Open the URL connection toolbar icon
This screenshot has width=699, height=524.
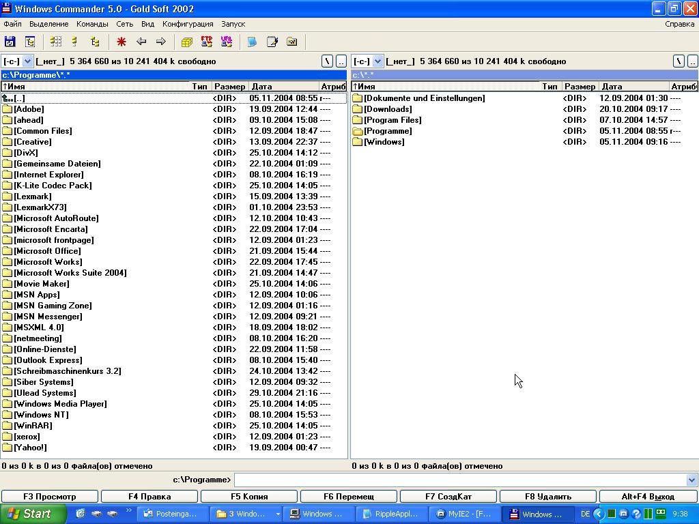(x=227, y=42)
